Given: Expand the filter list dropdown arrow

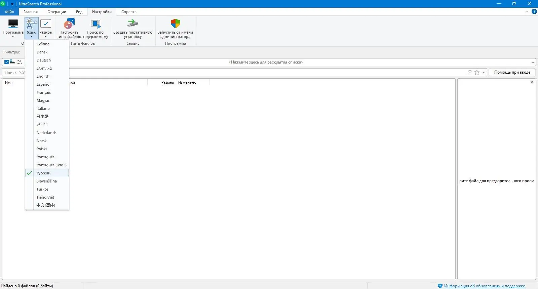Looking at the screenshot, I should click(533, 62).
